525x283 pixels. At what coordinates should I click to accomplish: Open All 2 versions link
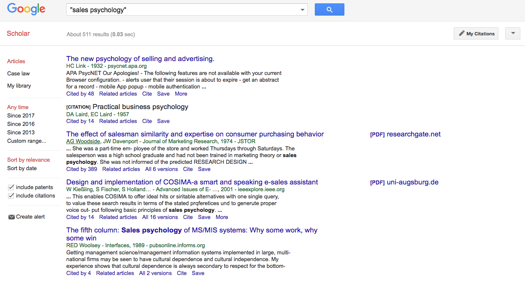tap(155, 273)
